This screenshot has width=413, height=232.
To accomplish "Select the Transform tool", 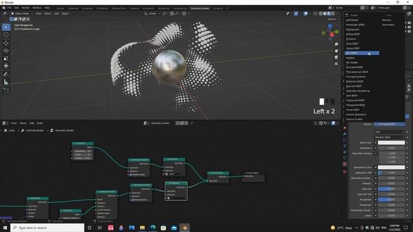I will coord(6,66).
